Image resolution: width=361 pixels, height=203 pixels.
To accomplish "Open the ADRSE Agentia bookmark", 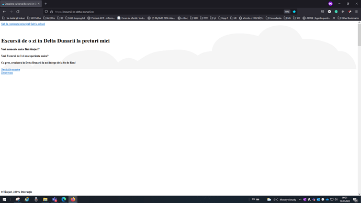I will pyautogui.click(x=317, y=18).
